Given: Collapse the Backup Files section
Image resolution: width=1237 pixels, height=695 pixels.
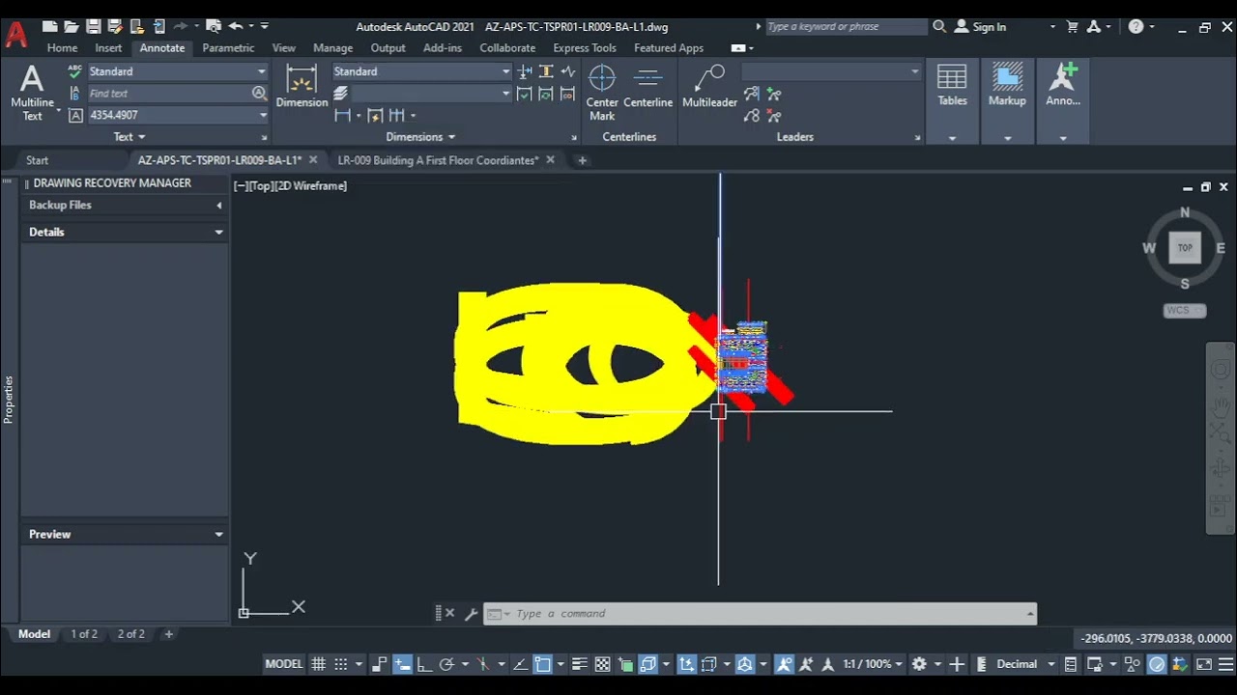Looking at the screenshot, I should (219, 206).
